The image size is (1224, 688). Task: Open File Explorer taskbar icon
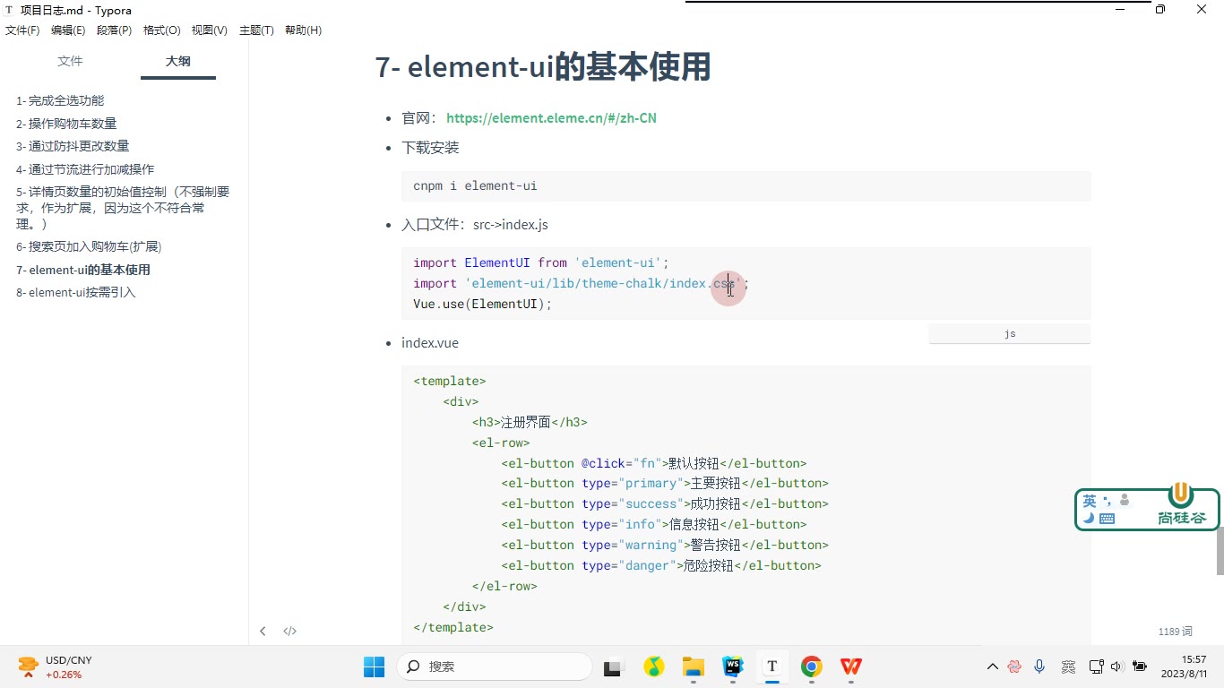tap(694, 666)
